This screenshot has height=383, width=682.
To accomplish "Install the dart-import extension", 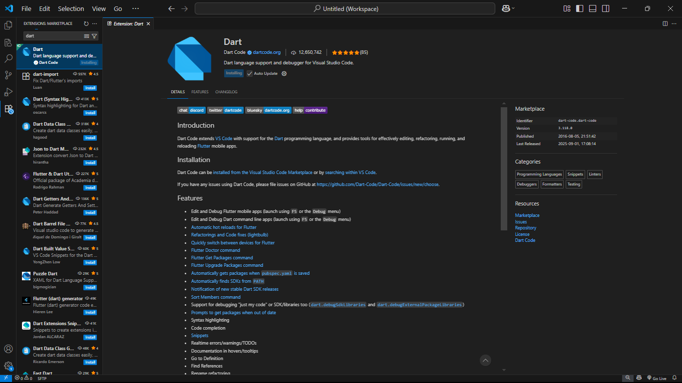I will pos(90,88).
